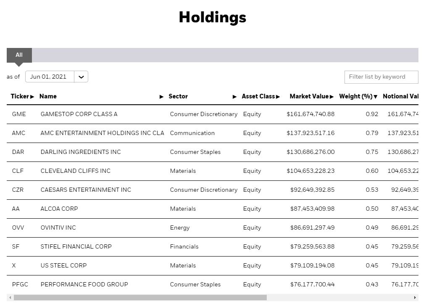Click sort arrow next to Market Value
The width and height of the screenshot is (426, 307).
[x=331, y=97]
